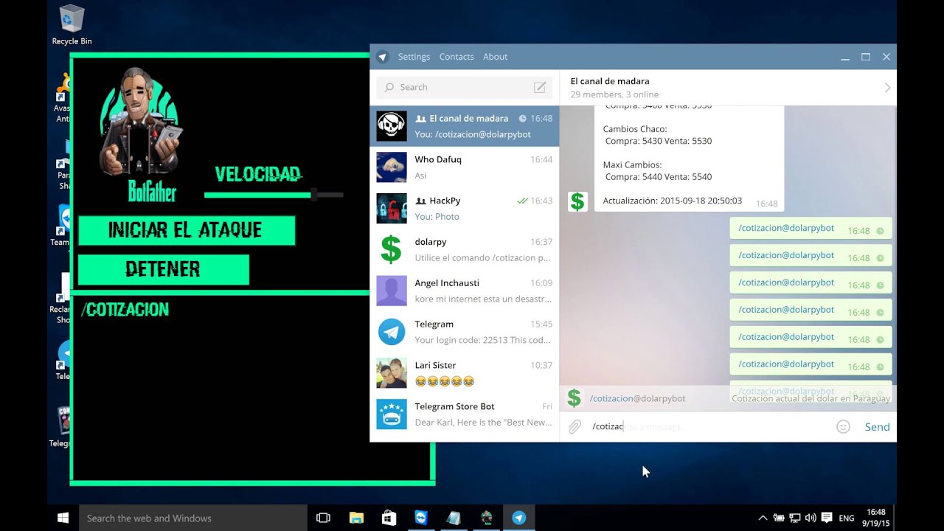Click the Botfather app taskbar icon

(x=487, y=518)
